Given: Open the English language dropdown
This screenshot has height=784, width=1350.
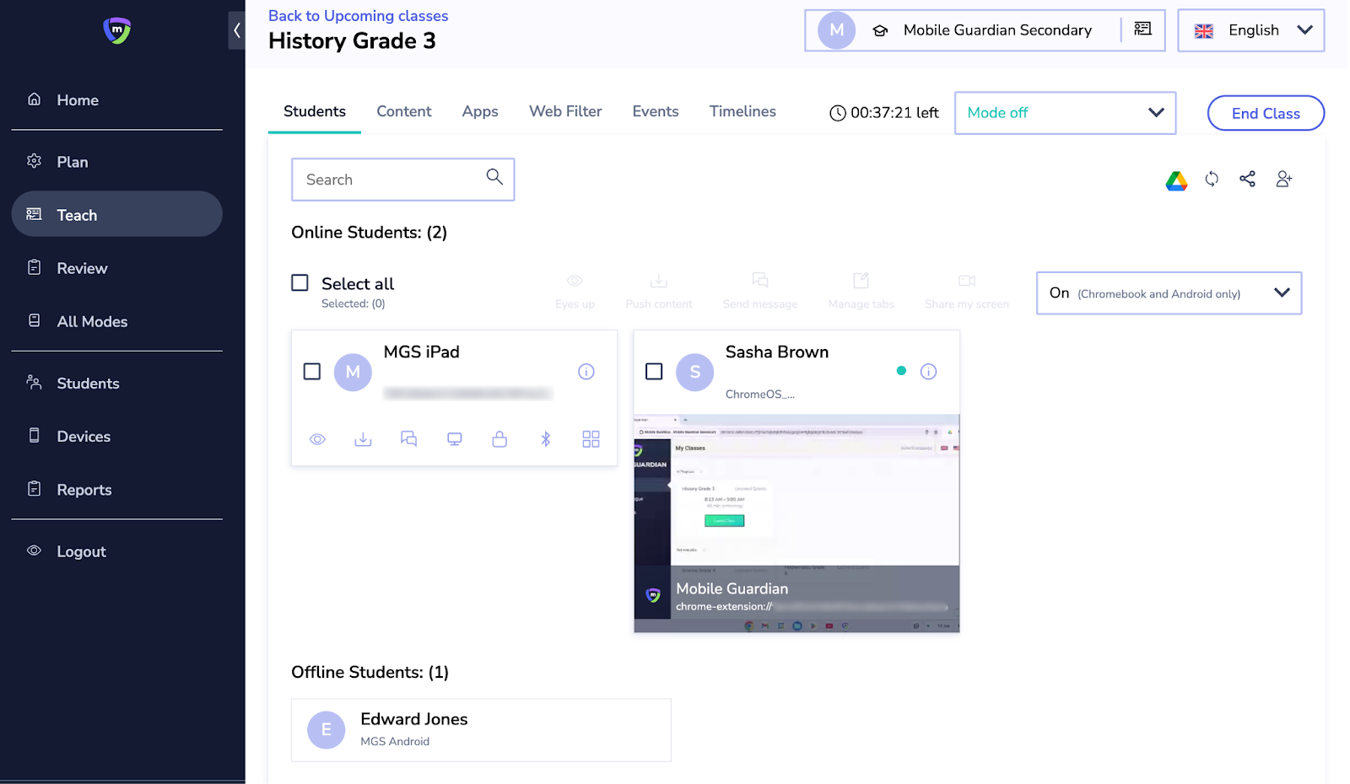Looking at the screenshot, I should [x=1250, y=30].
